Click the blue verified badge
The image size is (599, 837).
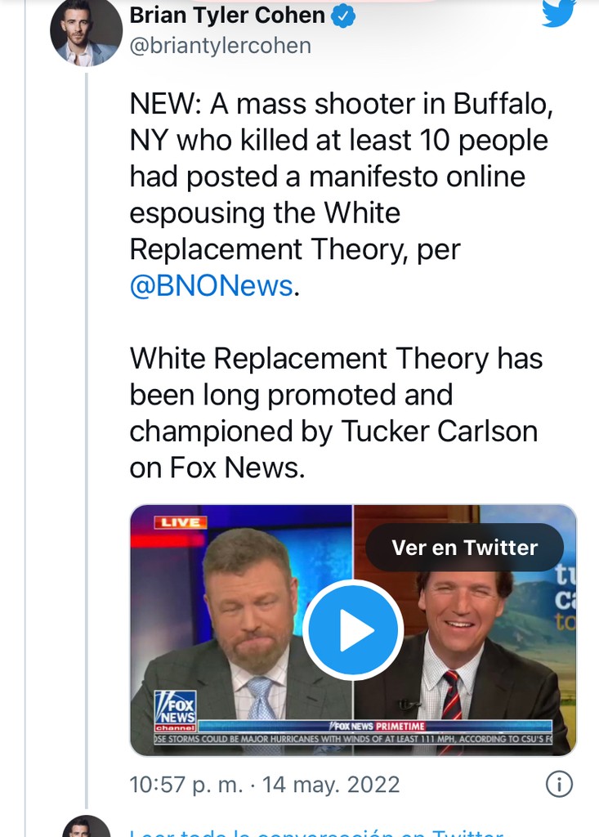344,16
